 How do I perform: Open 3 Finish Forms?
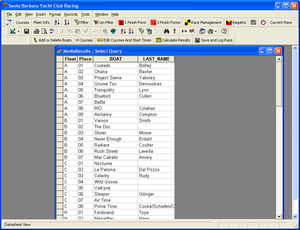coord(165,22)
